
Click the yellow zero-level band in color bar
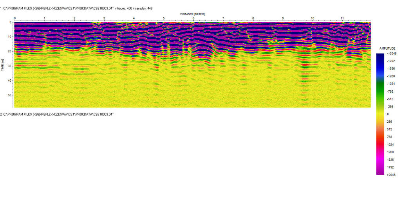coord(380,114)
